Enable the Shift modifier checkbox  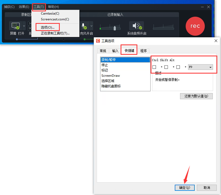(166, 67)
